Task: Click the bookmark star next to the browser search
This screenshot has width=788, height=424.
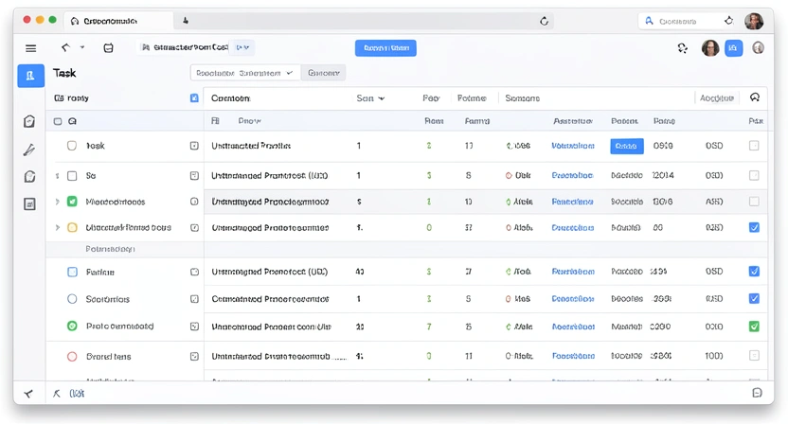Action: click(x=728, y=21)
